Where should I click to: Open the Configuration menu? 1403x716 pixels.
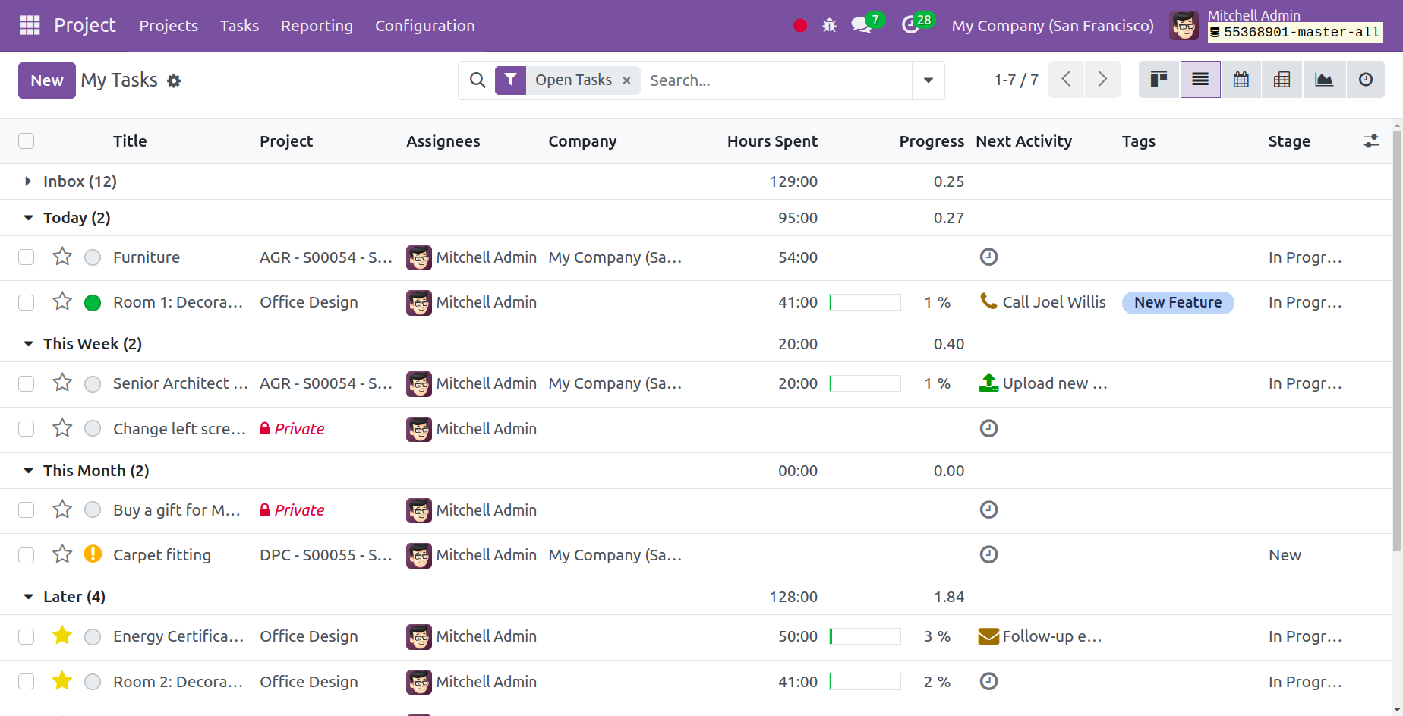[424, 26]
